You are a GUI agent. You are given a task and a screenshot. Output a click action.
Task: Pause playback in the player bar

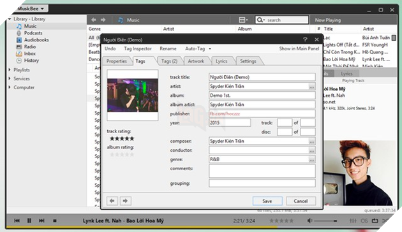[x=29, y=221]
